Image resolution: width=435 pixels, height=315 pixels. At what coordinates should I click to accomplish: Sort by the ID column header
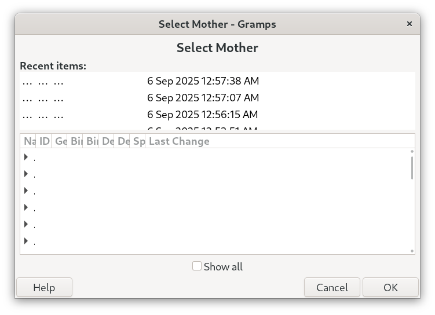point(44,141)
